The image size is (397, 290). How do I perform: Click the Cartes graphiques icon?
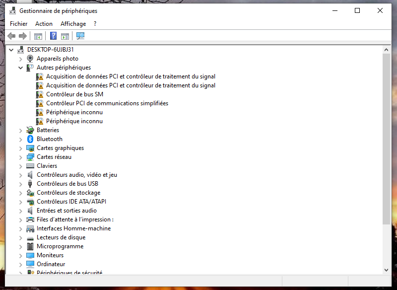(30, 148)
